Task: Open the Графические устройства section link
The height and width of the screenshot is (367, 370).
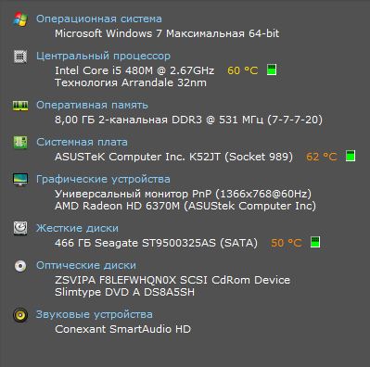Action: 103,179
